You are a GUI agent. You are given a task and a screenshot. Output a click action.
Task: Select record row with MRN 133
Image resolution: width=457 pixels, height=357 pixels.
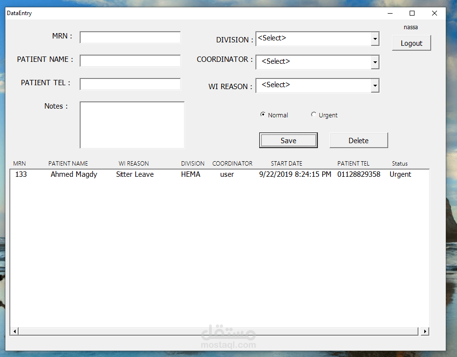219,174
